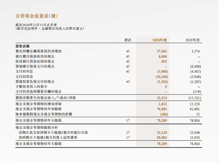The width and height of the screenshot is (219, 163).
Task: Click note 45 beside 支付的利息
Action: pyautogui.click(x=128, y=72)
